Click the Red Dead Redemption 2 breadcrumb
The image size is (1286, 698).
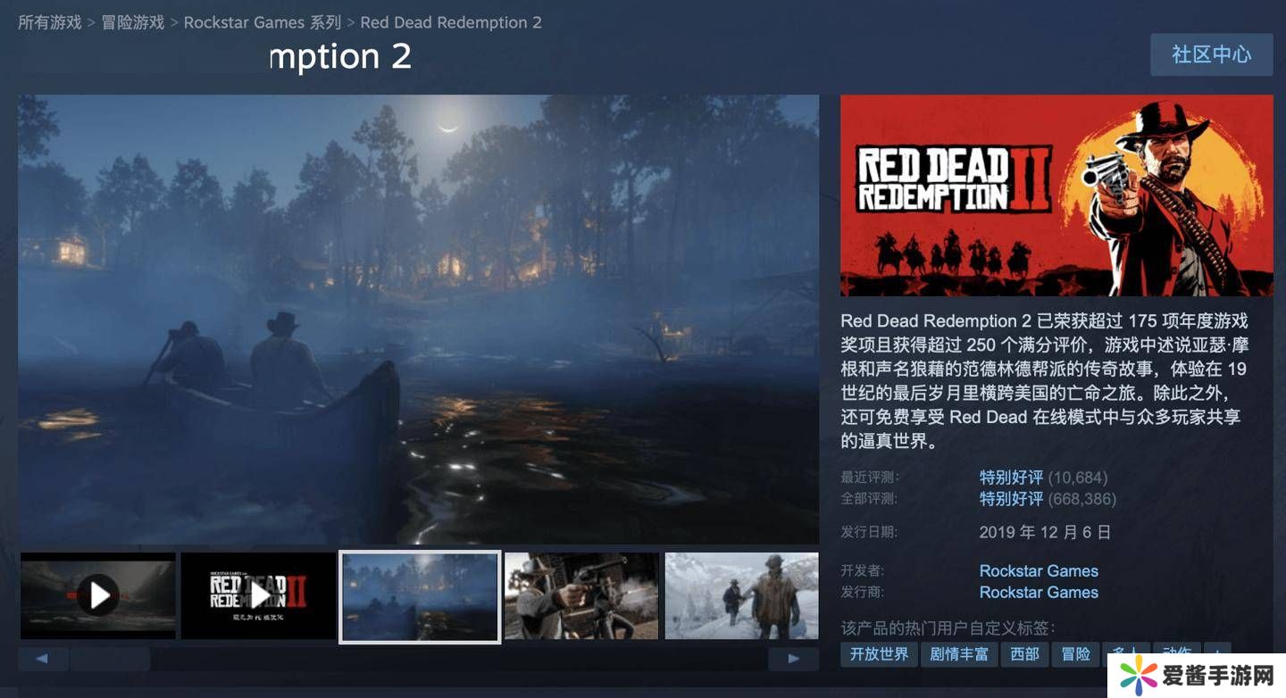(x=451, y=22)
